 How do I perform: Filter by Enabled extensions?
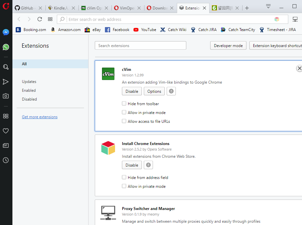coord(29,90)
